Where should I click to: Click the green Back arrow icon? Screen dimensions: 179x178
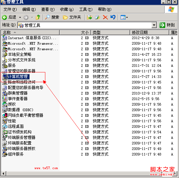(5, 17)
